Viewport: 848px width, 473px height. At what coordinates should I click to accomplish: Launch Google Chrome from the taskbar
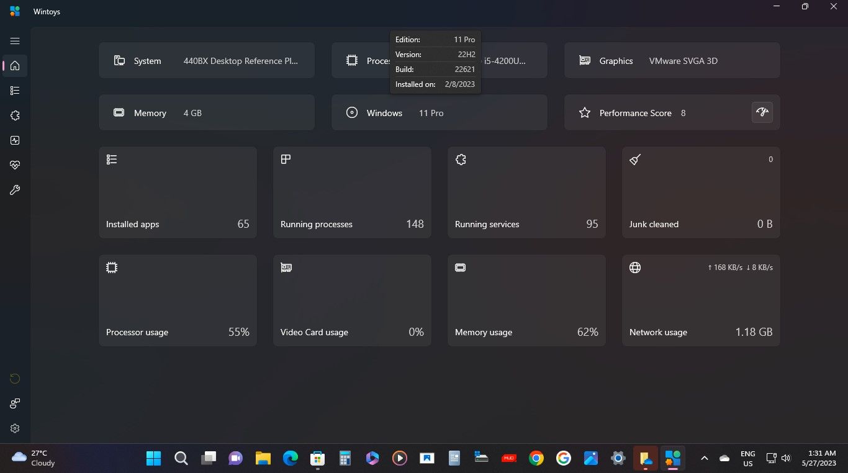click(536, 459)
